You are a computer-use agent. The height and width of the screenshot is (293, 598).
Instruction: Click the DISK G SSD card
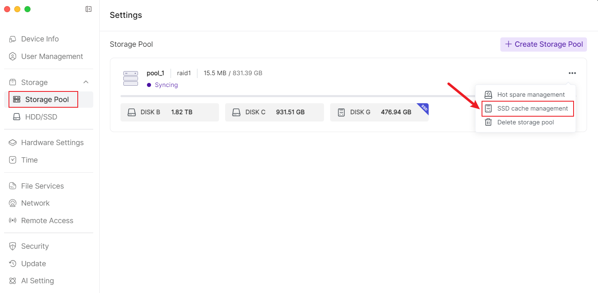click(379, 112)
